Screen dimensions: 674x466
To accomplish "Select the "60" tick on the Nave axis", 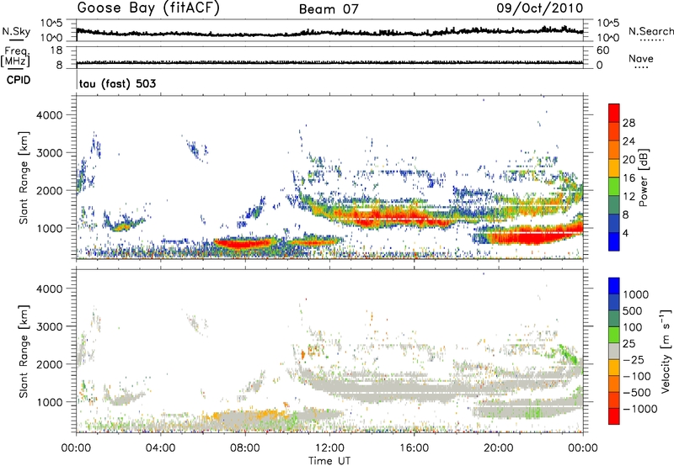I will tap(603, 50).
